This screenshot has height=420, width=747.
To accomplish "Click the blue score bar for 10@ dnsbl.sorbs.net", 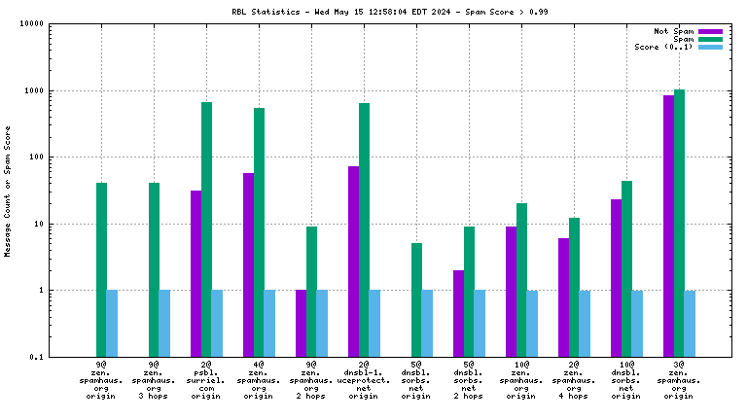I will (x=637, y=323).
